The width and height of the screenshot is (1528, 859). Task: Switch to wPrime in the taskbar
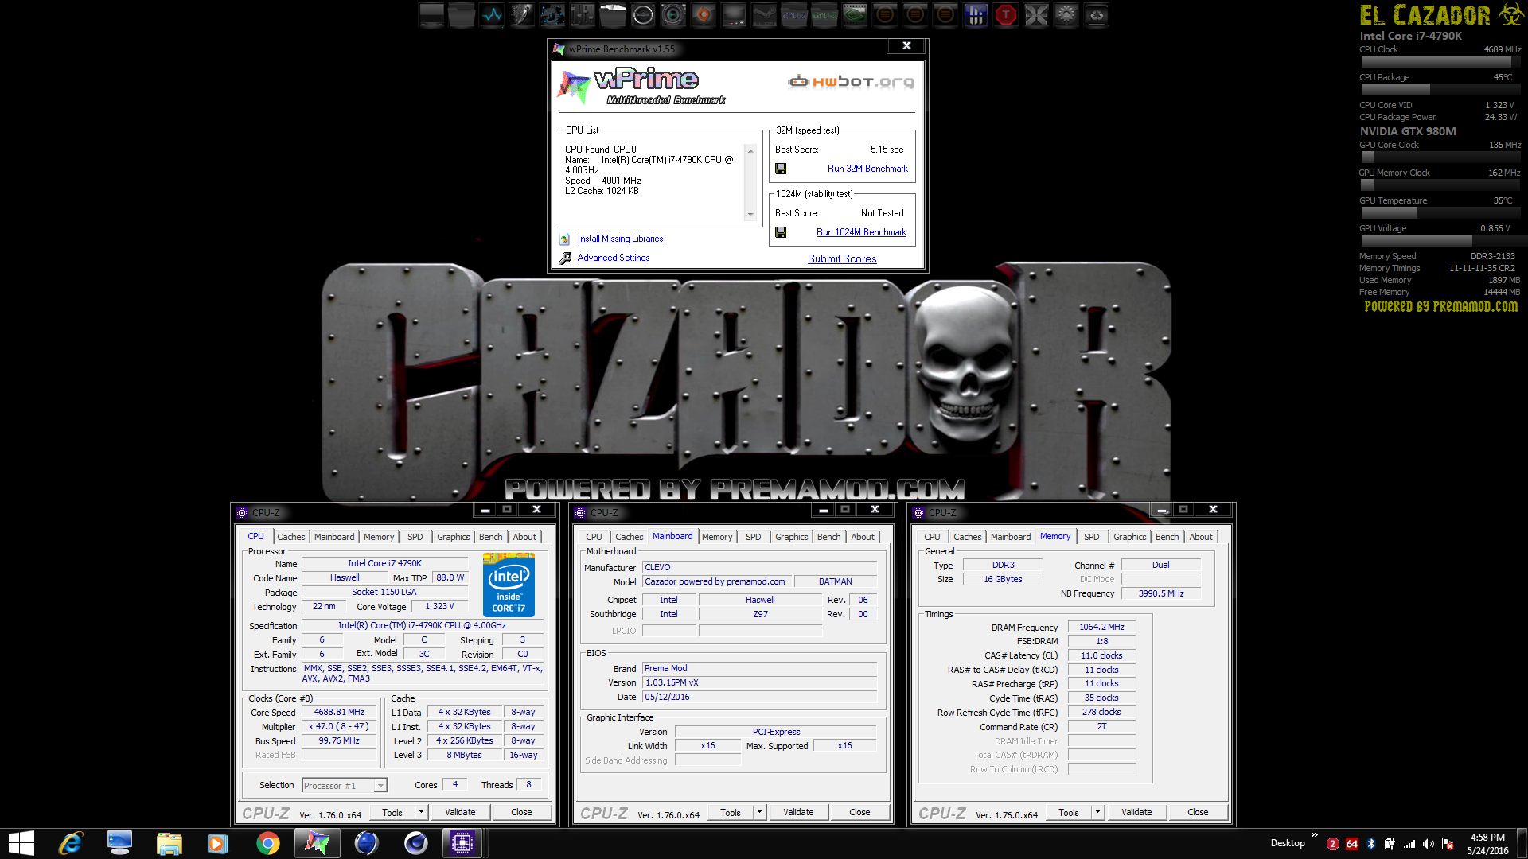(x=317, y=843)
